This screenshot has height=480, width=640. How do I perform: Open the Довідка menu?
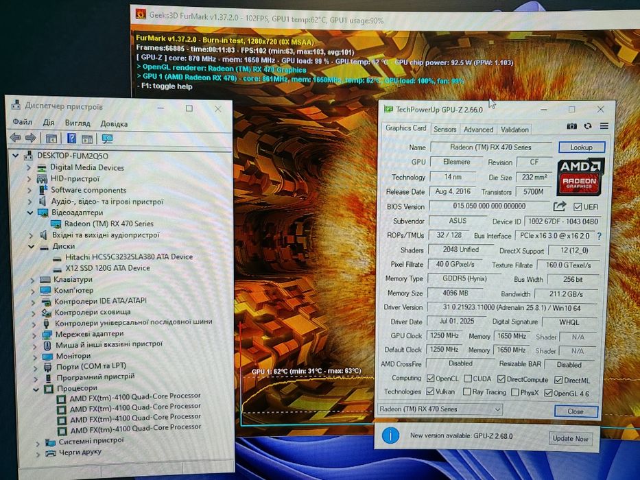click(114, 123)
